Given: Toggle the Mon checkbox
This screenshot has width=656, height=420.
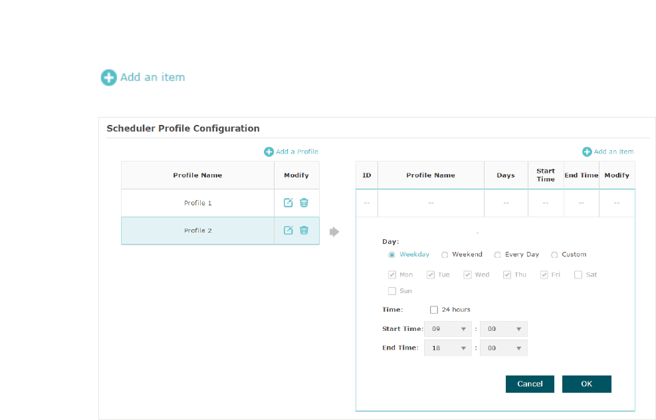Looking at the screenshot, I should click(x=392, y=275).
